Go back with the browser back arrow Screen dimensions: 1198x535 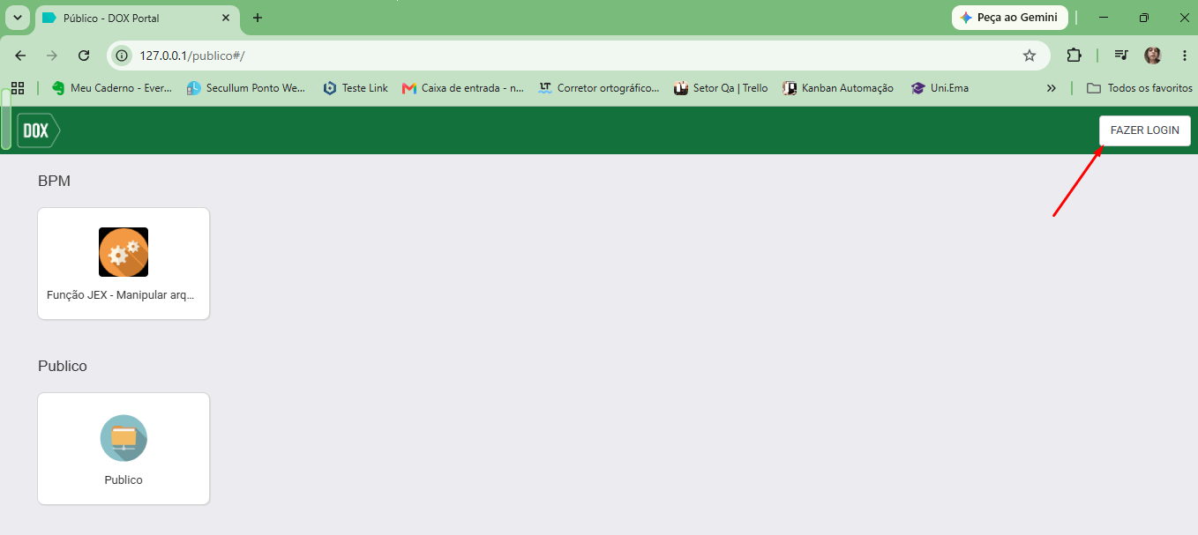click(x=20, y=56)
